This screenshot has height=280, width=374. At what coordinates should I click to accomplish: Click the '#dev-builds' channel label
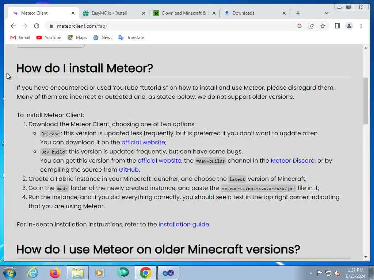coord(210,161)
